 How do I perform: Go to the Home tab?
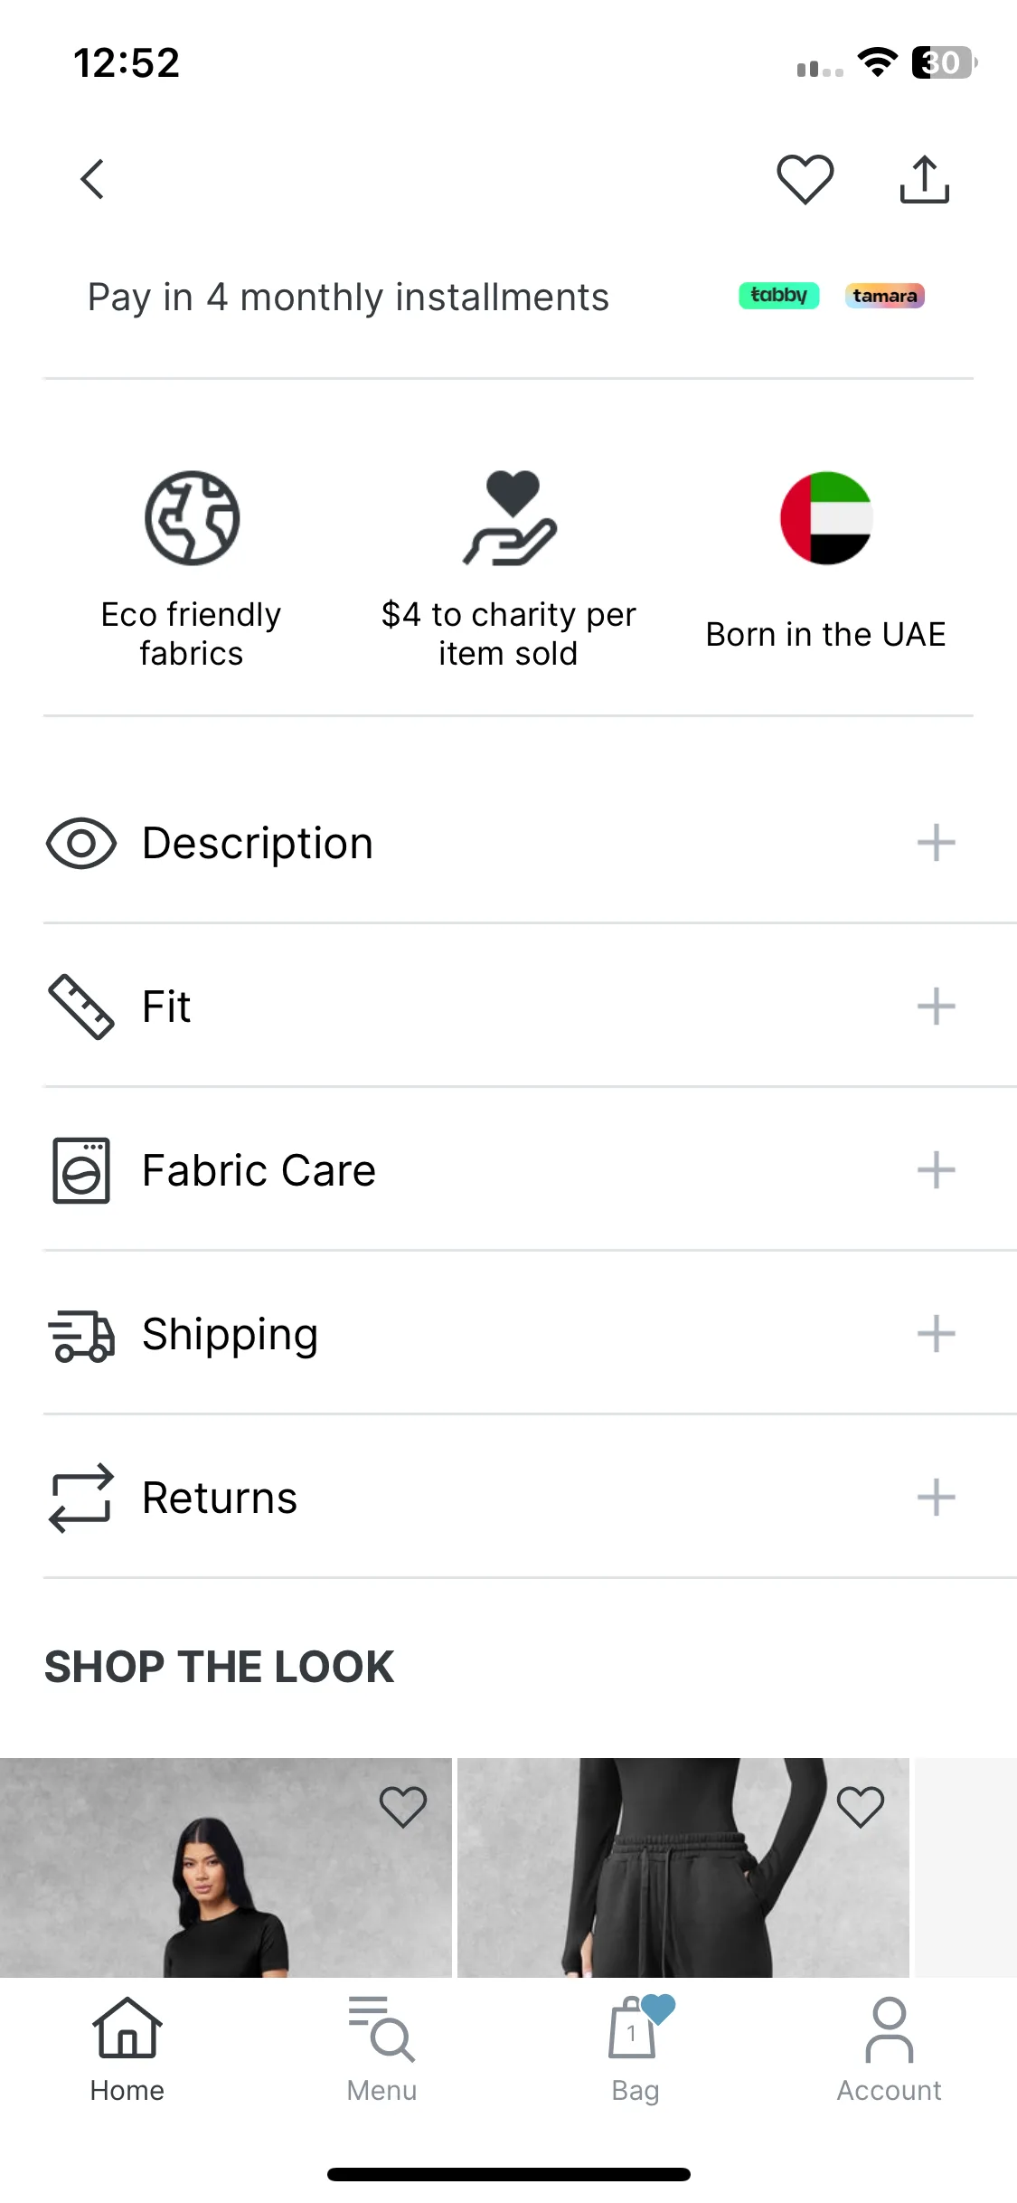click(127, 2050)
